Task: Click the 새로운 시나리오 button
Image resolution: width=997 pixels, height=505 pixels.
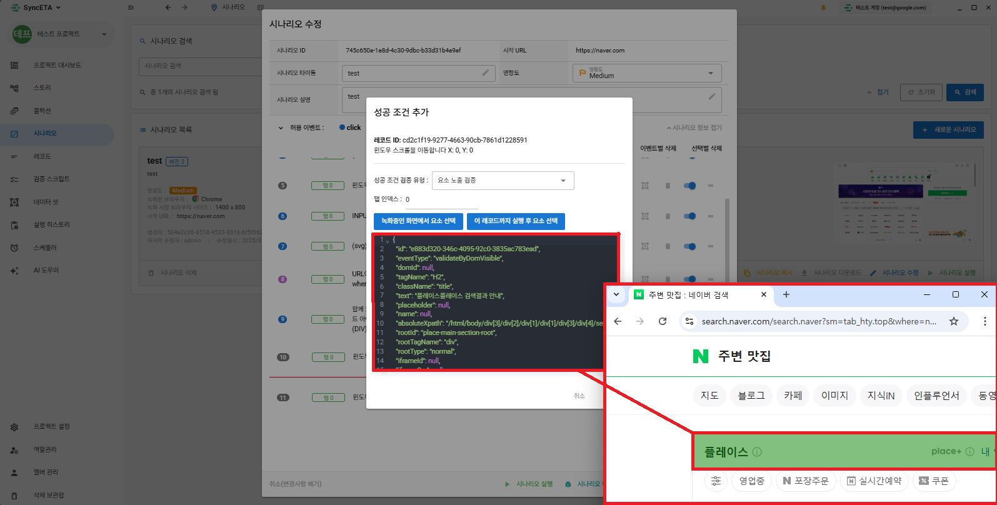Action: pyautogui.click(x=948, y=129)
